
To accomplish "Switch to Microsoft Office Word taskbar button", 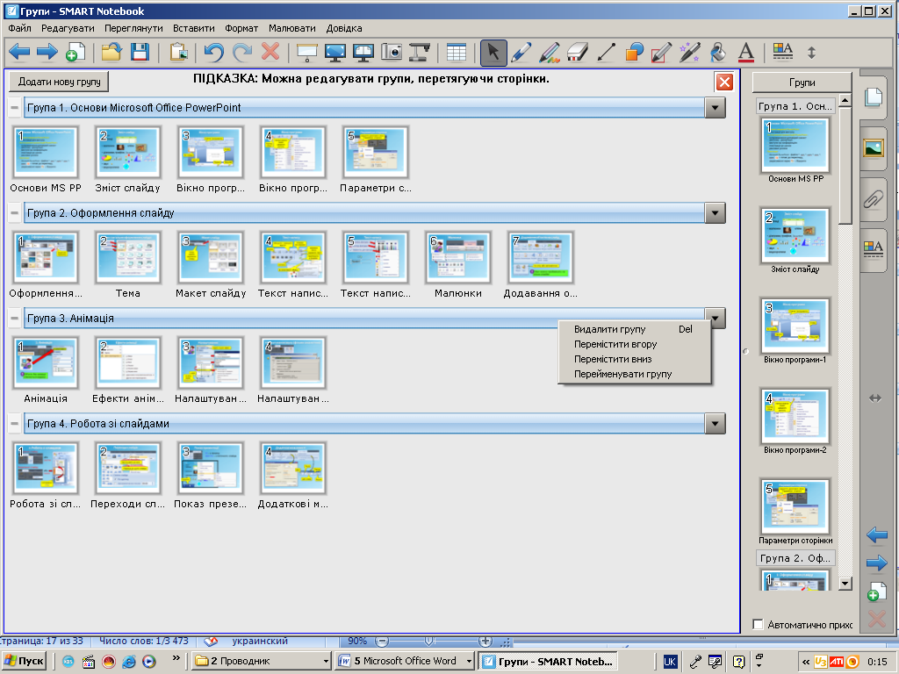I will click(405, 661).
